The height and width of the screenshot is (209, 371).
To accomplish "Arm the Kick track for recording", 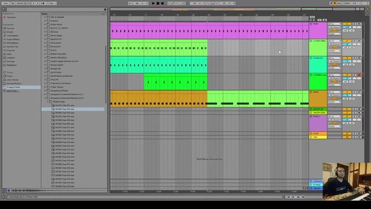I will pyautogui.click(x=359, y=24).
